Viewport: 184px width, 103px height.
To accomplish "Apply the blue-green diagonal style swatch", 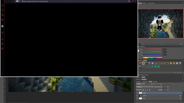I will pos(153,67).
